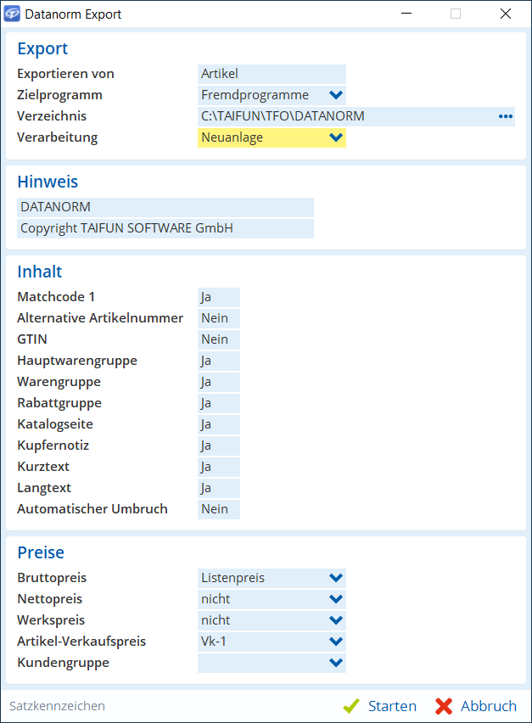Open the Zielprogramm dropdown

pyautogui.click(x=335, y=95)
